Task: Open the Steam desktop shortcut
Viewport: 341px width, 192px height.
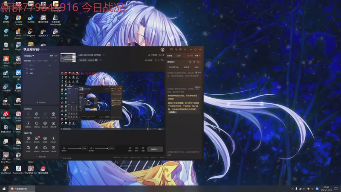Action: 6,74
